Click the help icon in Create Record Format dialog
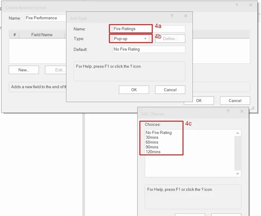 pyautogui.click(x=236, y=5)
